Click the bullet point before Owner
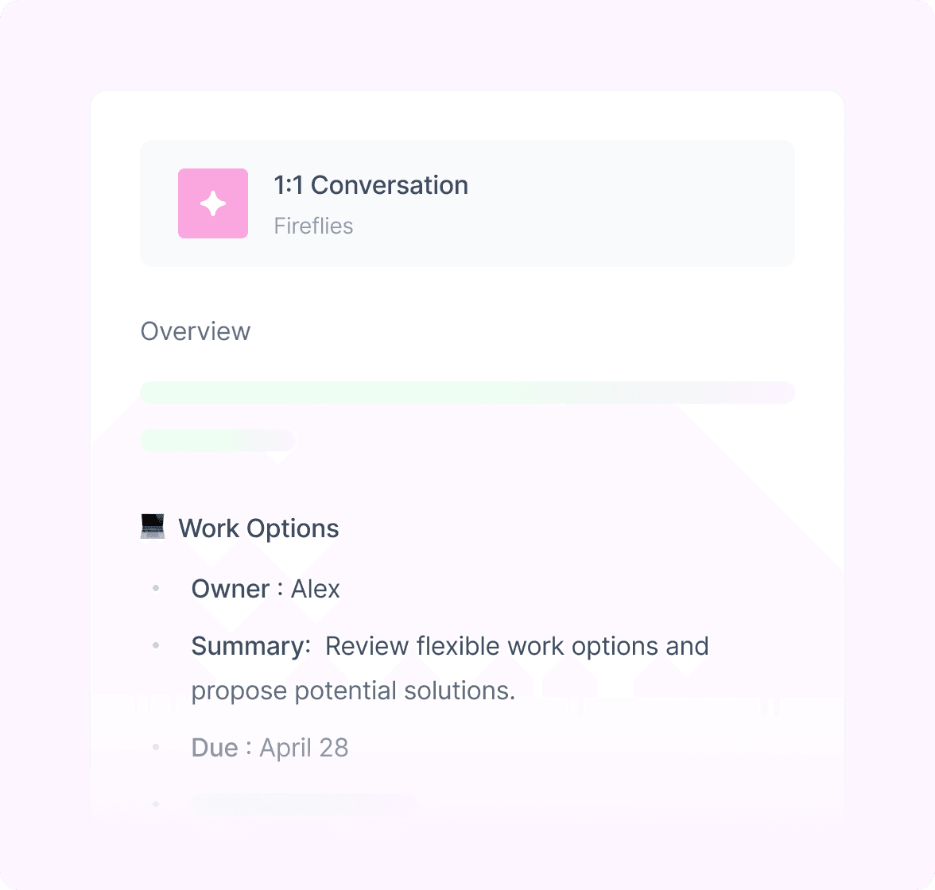Image resolution: width=935 pixels, height=890 pixels. click(156, 588)
